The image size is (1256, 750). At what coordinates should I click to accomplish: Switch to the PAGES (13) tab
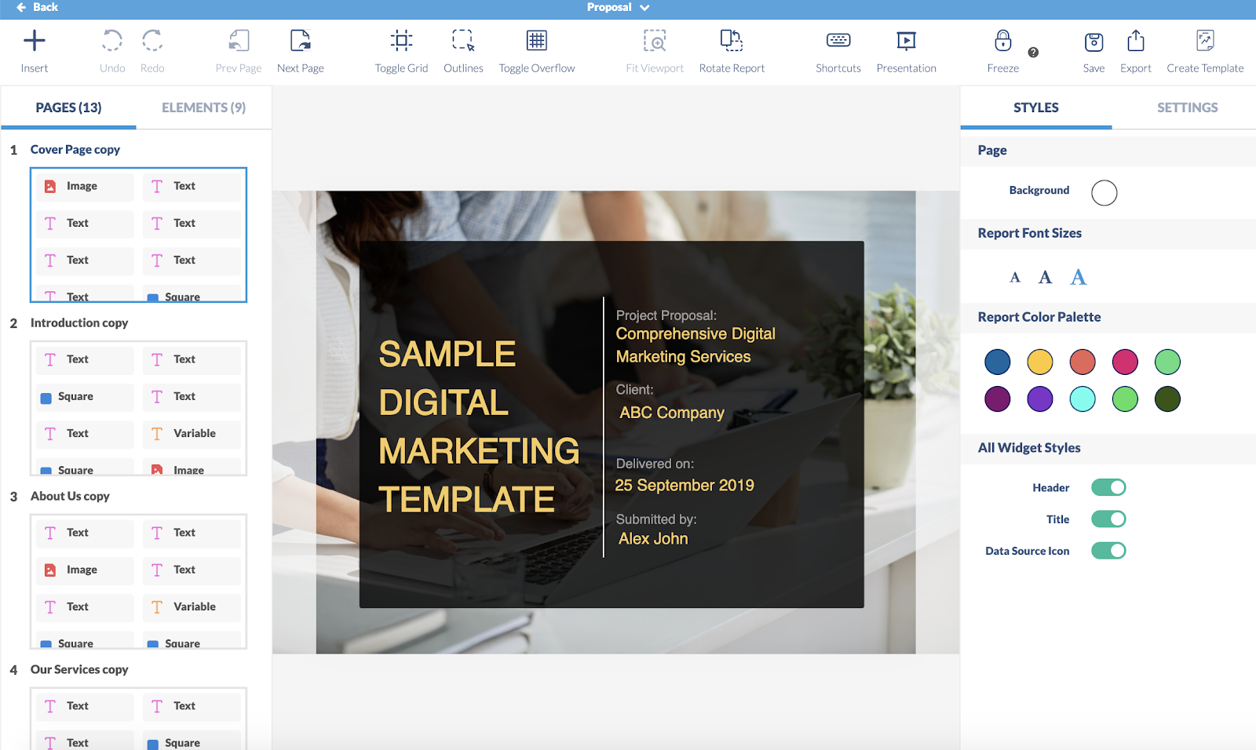(68, 107)
